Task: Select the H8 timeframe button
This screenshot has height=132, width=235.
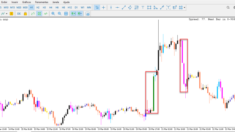Action: click(63, 8)
